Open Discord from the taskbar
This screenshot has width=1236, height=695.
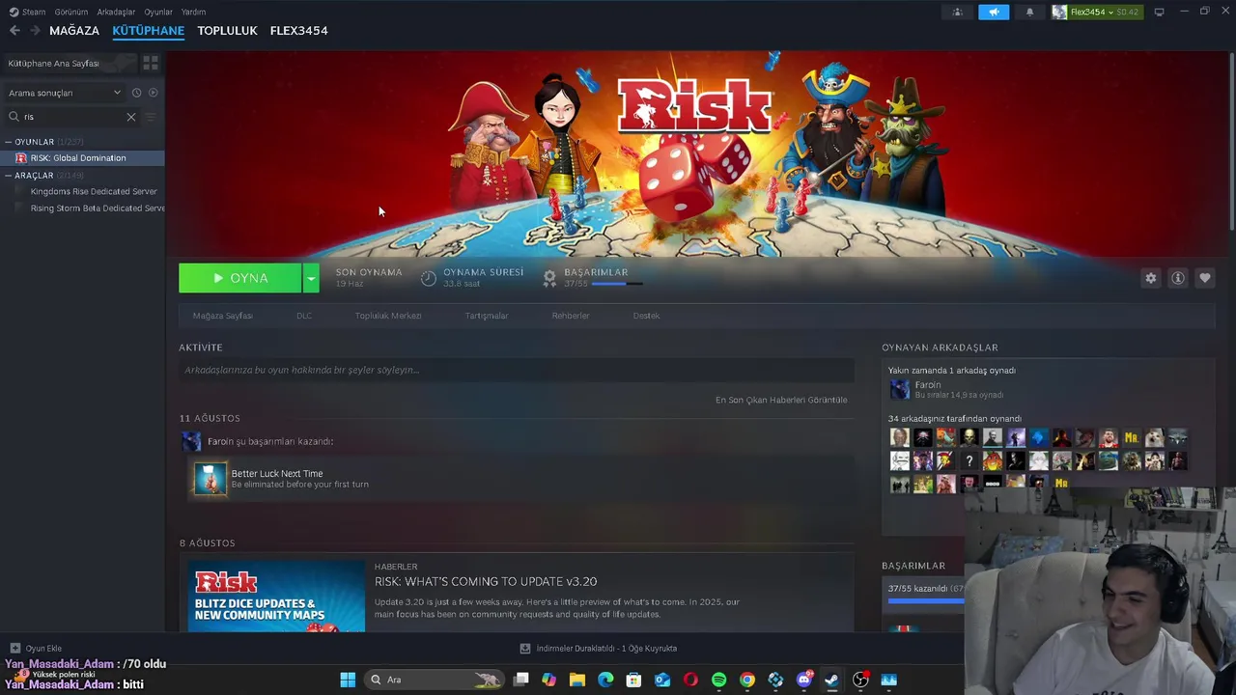803,680
